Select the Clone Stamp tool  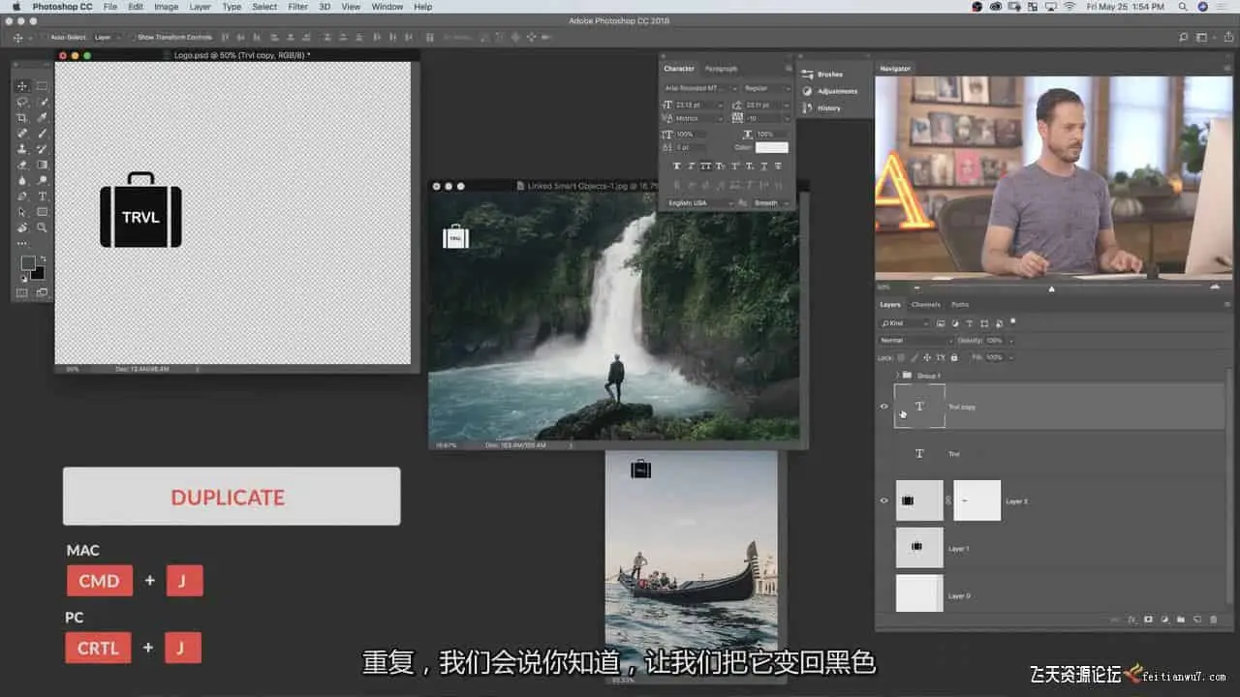22,149
